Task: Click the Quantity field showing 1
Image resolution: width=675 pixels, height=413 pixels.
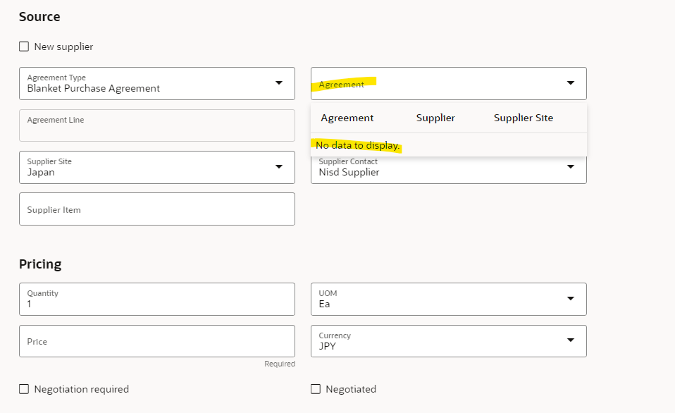Action: pos(156,299)
